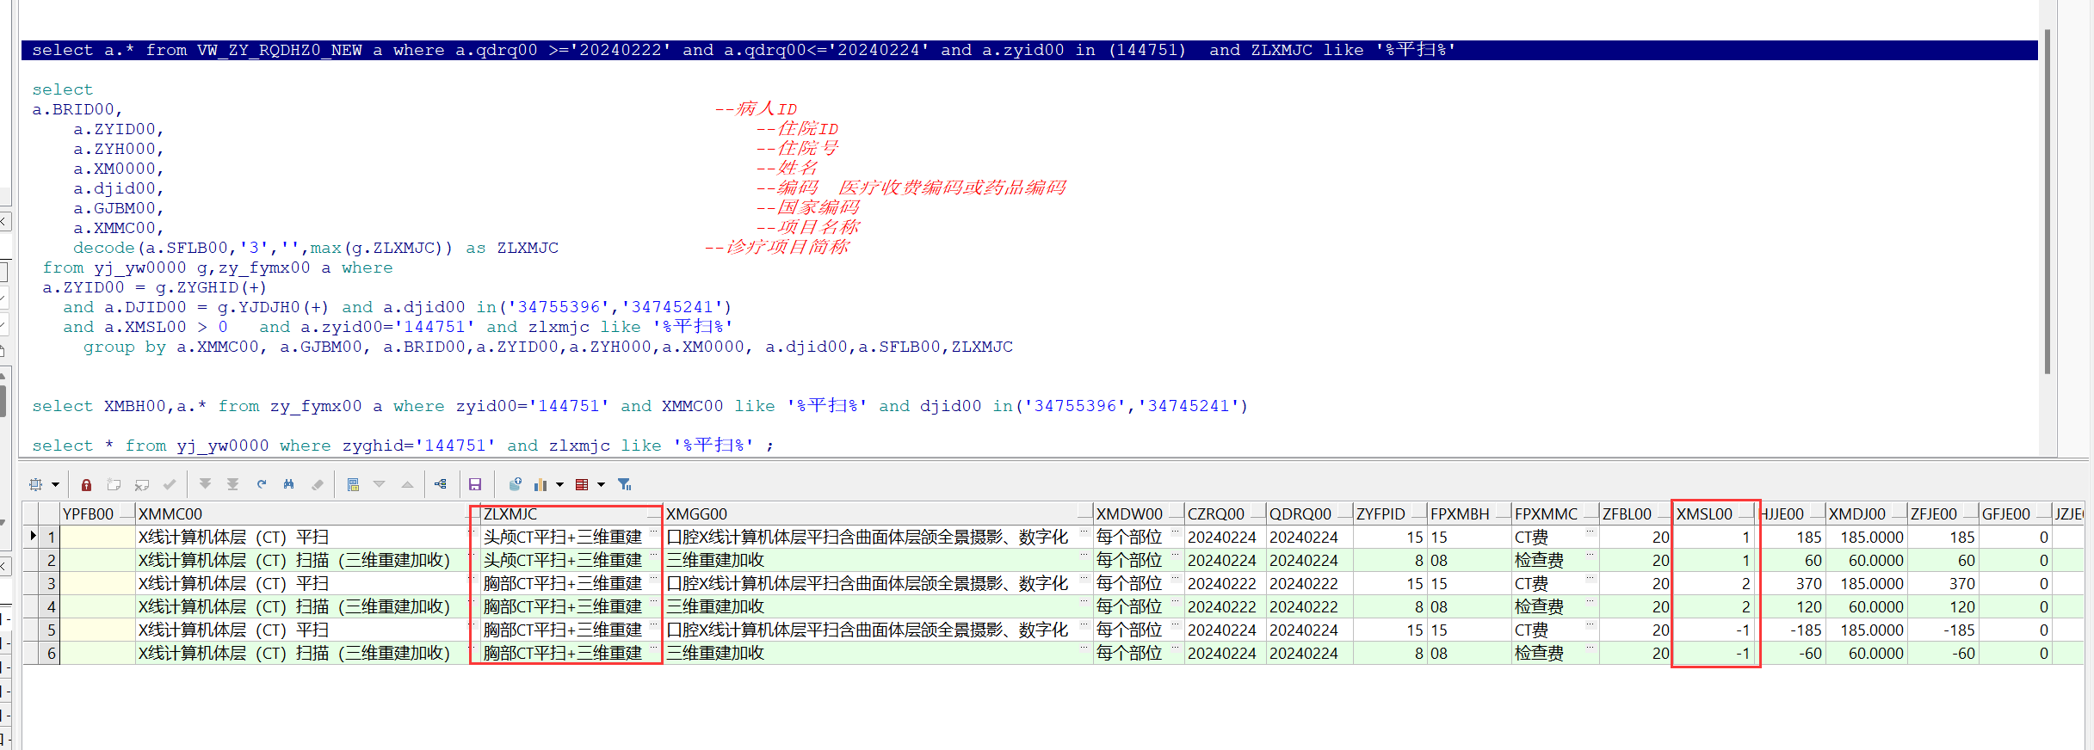Click the 'decode(a.SFLB00' line in SQL editor
The width and height of the screenshot is (2094, 750).
316,248
